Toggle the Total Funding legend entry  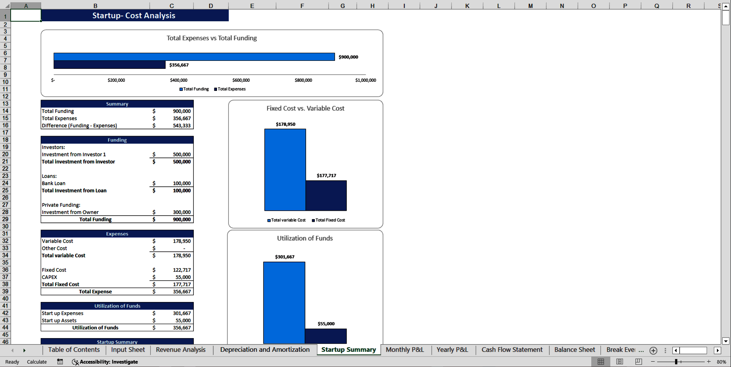click(194, 89)
